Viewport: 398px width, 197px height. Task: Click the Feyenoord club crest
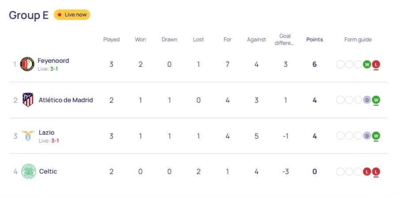pos(27,64)
